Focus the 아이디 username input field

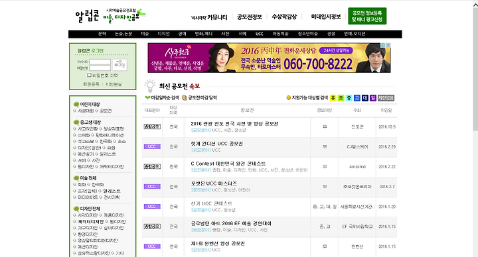[x=100, y=62]
